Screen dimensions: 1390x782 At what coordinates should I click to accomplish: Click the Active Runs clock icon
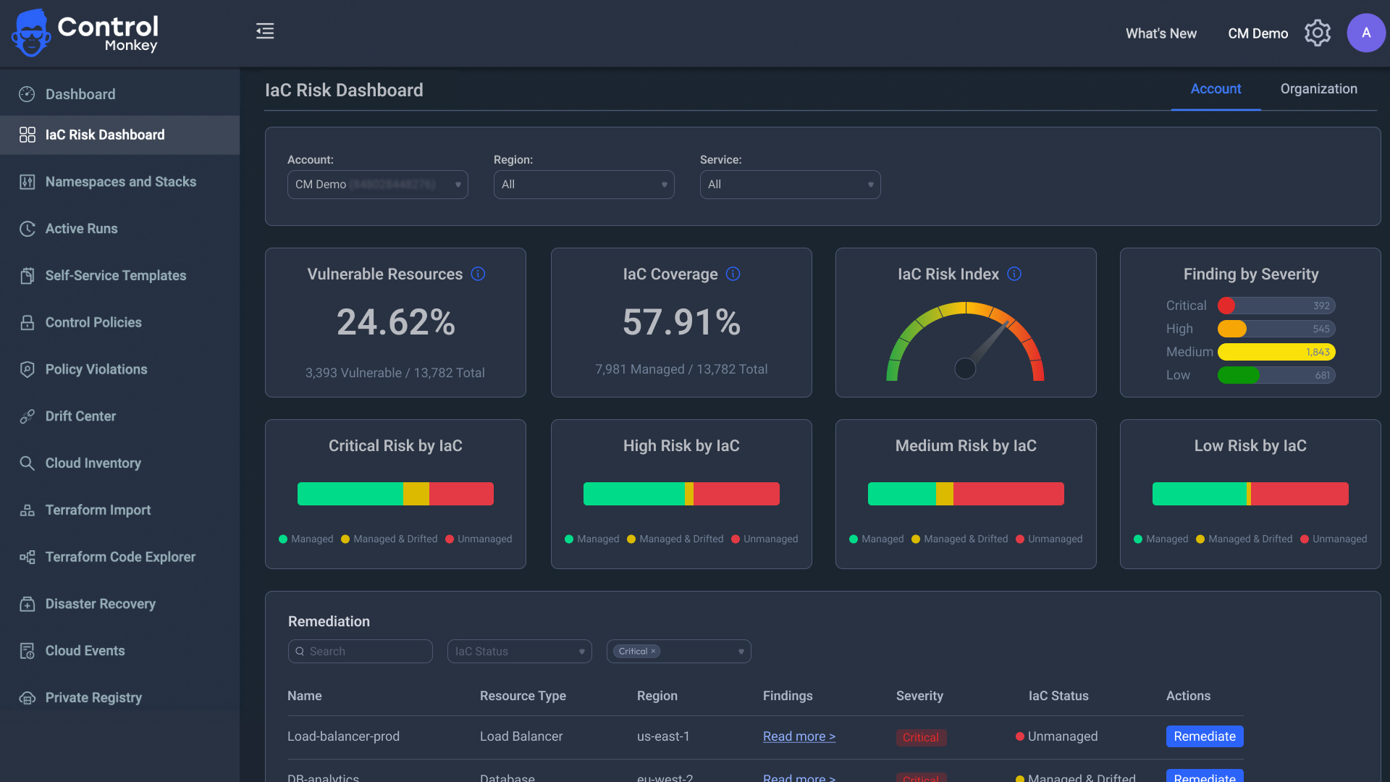pyautogui.click(x=27, y=229)
